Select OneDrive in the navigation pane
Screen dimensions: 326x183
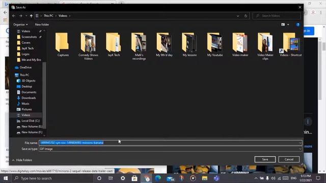[25, 68]
